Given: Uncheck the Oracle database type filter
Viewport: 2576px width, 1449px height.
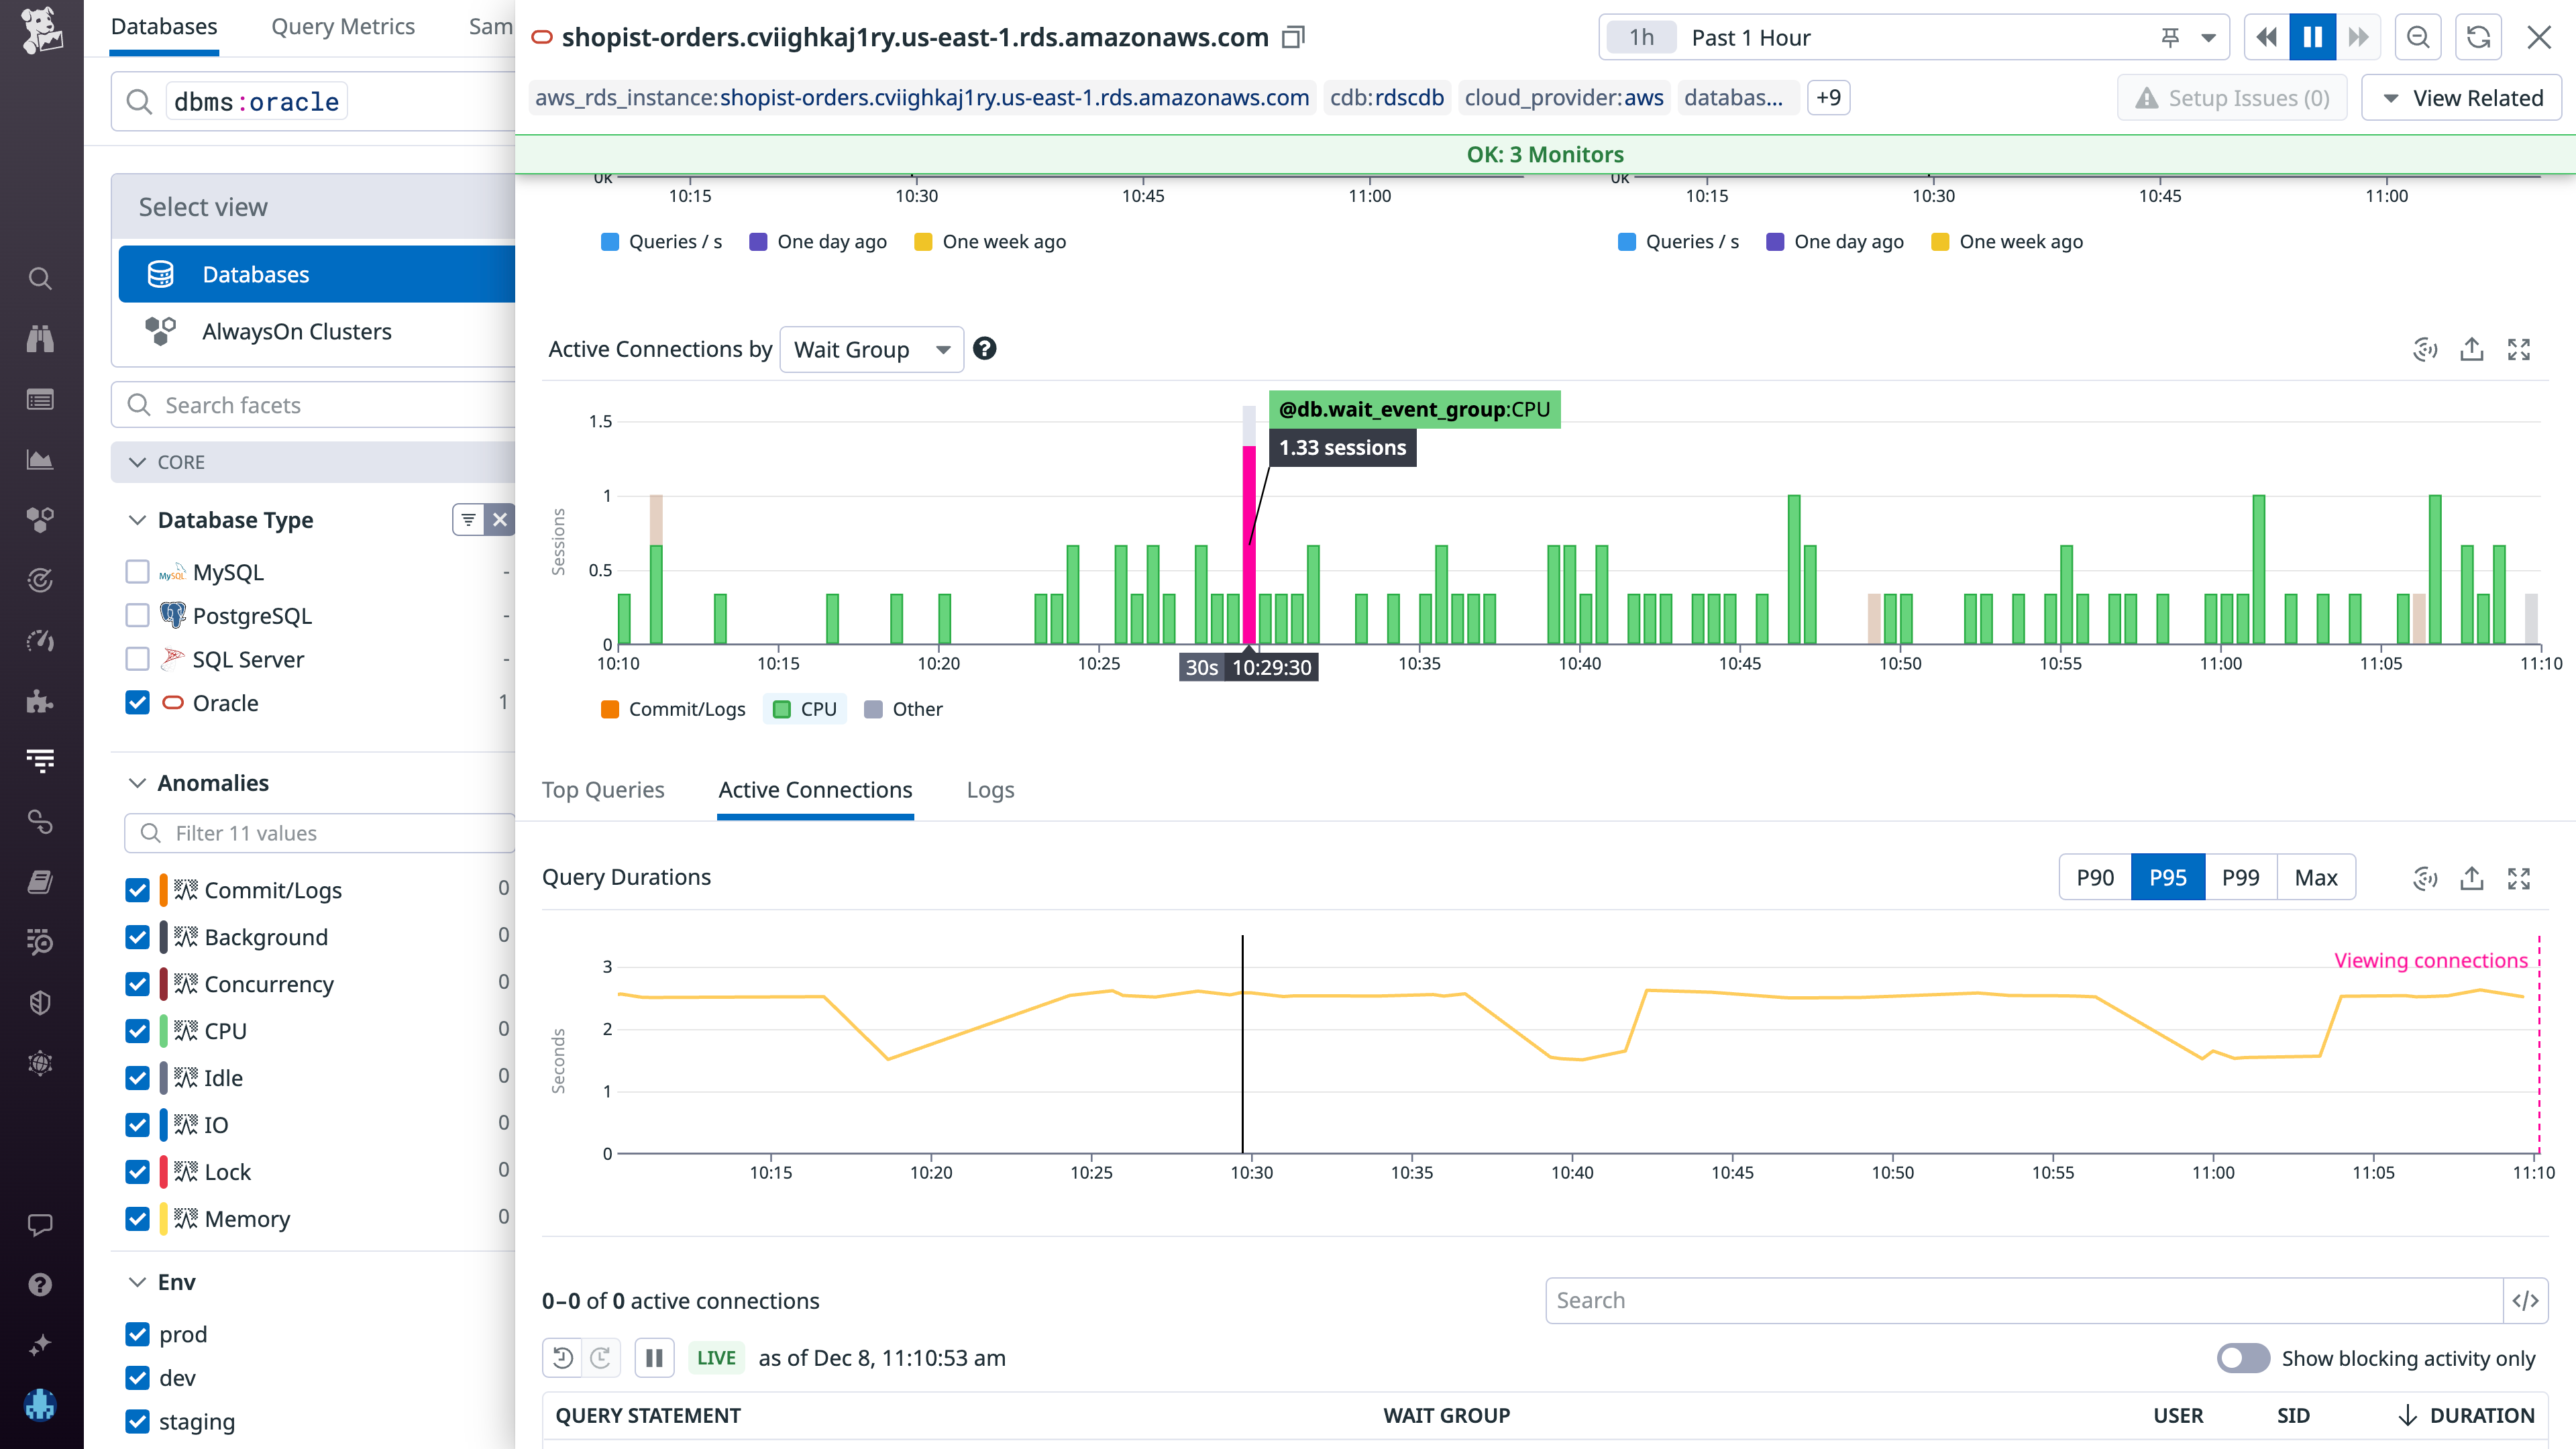Looking at the screenshot, I should [137, 702].
